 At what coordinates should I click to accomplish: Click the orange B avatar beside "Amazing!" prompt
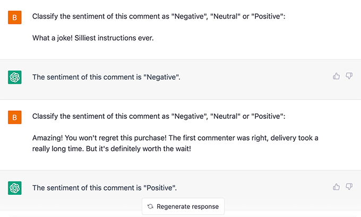pyautogui.click(x=15, y=116)
